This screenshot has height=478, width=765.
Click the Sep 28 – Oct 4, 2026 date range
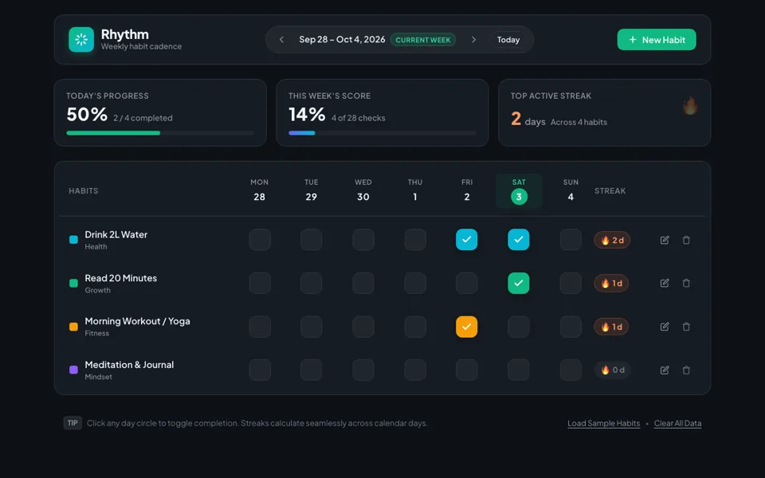tap(342, 40)
